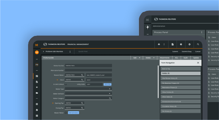
Task: Select Retentation Phases (2) in Form Navigation
Action: click(180, 87)
